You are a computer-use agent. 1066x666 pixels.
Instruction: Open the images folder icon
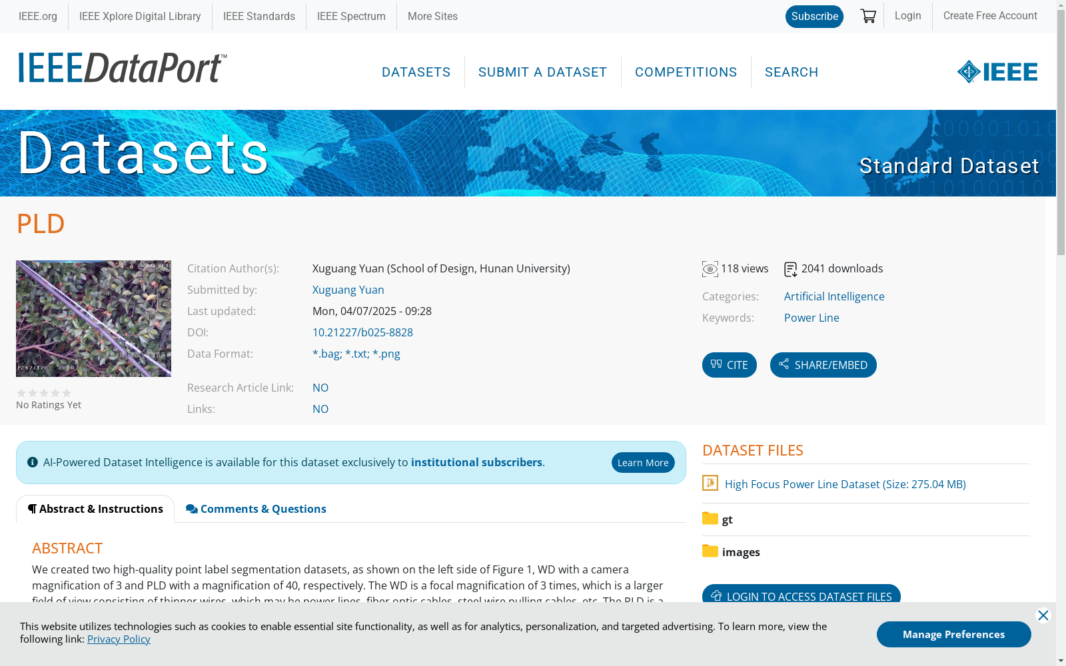710,551
